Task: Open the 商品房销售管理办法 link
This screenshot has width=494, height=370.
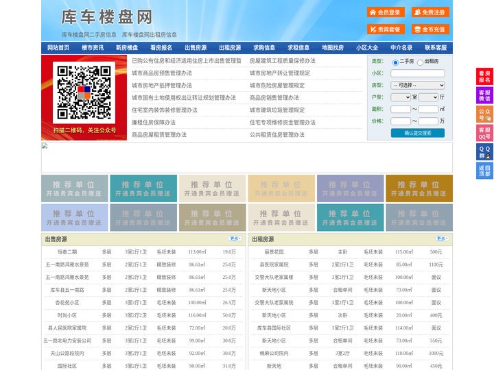Action: tap(274, 97)
